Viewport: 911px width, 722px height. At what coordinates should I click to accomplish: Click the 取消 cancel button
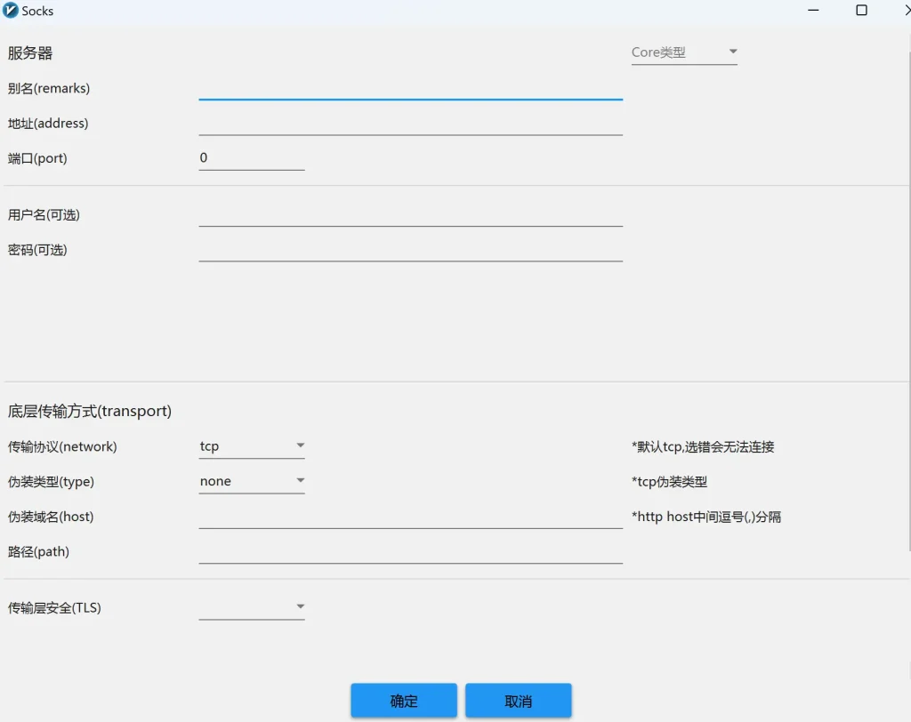(x=519, y=701)
